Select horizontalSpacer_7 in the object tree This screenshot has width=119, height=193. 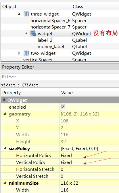point(50,27)
